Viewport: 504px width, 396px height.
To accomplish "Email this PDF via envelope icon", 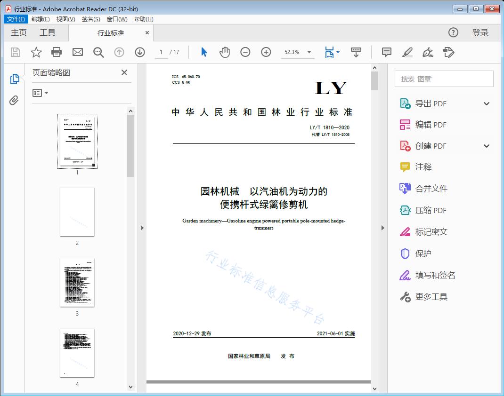I will pyautogui.click(x=77, y=52).
